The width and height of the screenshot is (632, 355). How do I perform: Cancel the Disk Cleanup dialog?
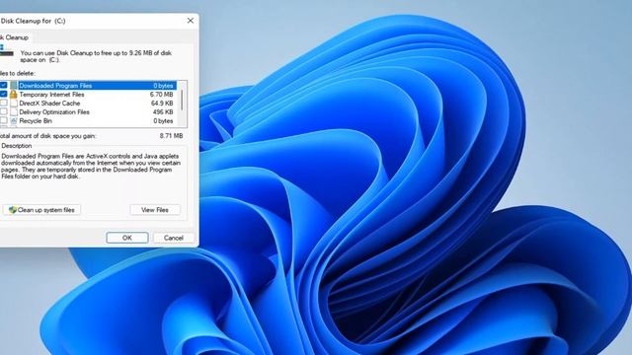pos(174,238)
